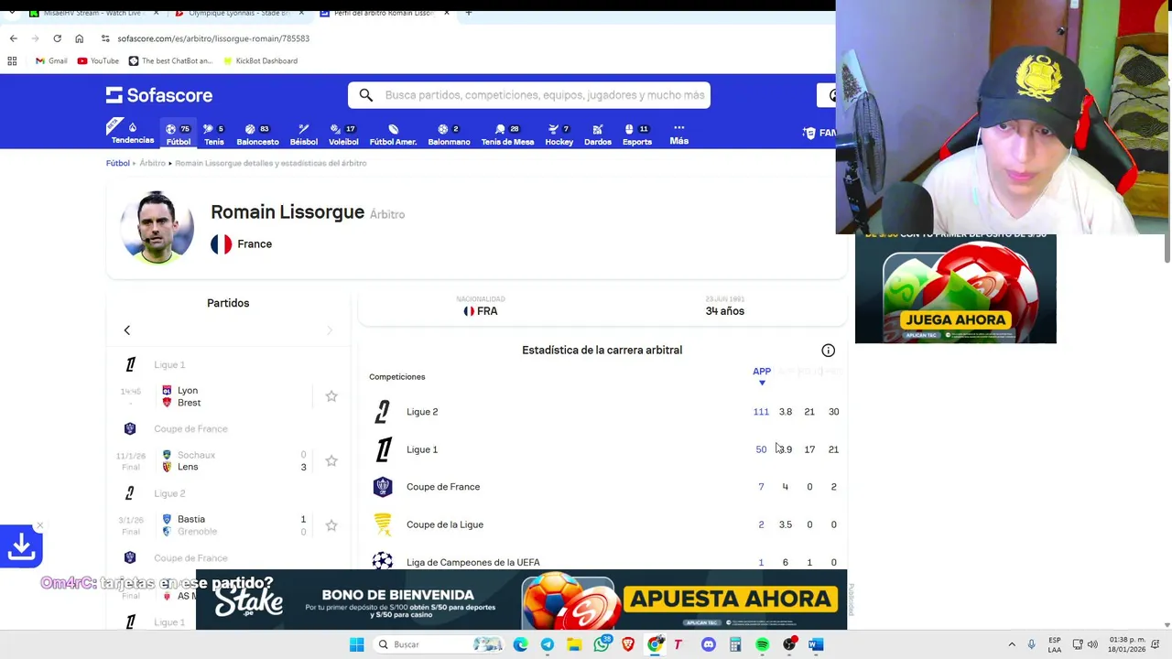Image resolution: width=1172 pixels, height=659 pixels.
Task: Favorite the Sochaux vs Lens match
Action: 331,460
